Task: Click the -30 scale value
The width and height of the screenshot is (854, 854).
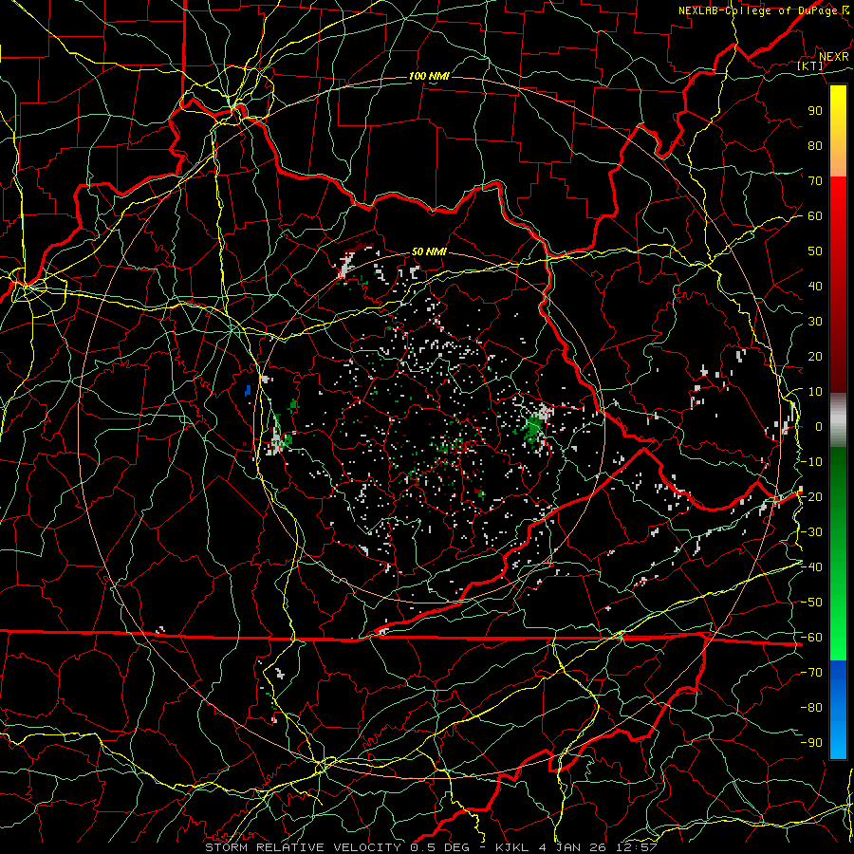Action: (811, 532)
